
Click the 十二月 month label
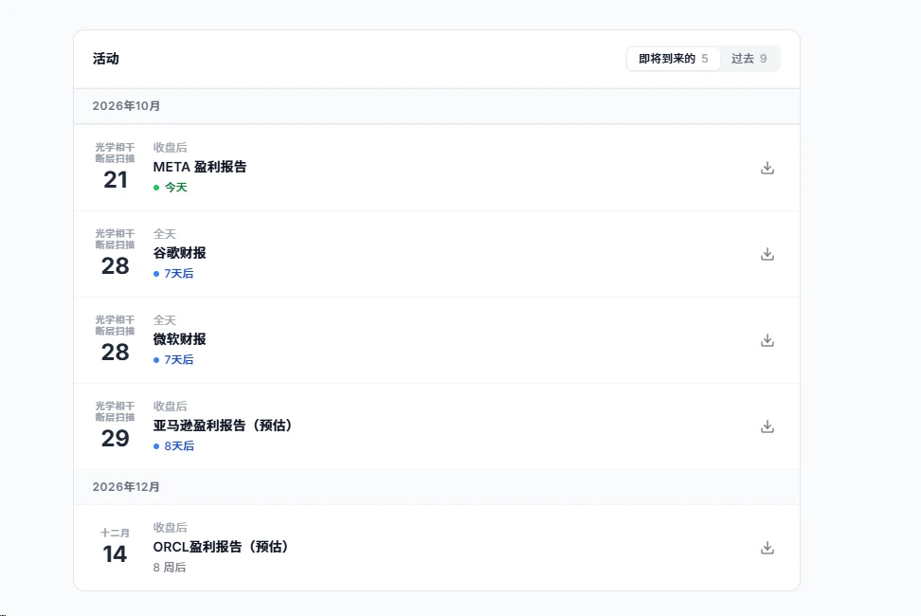116,534
